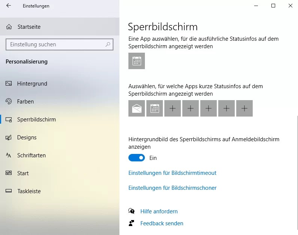This screenshot has width=298, height=235.
Task: Click the brush icon next to Designs
Action: click(x=9, y=137)
